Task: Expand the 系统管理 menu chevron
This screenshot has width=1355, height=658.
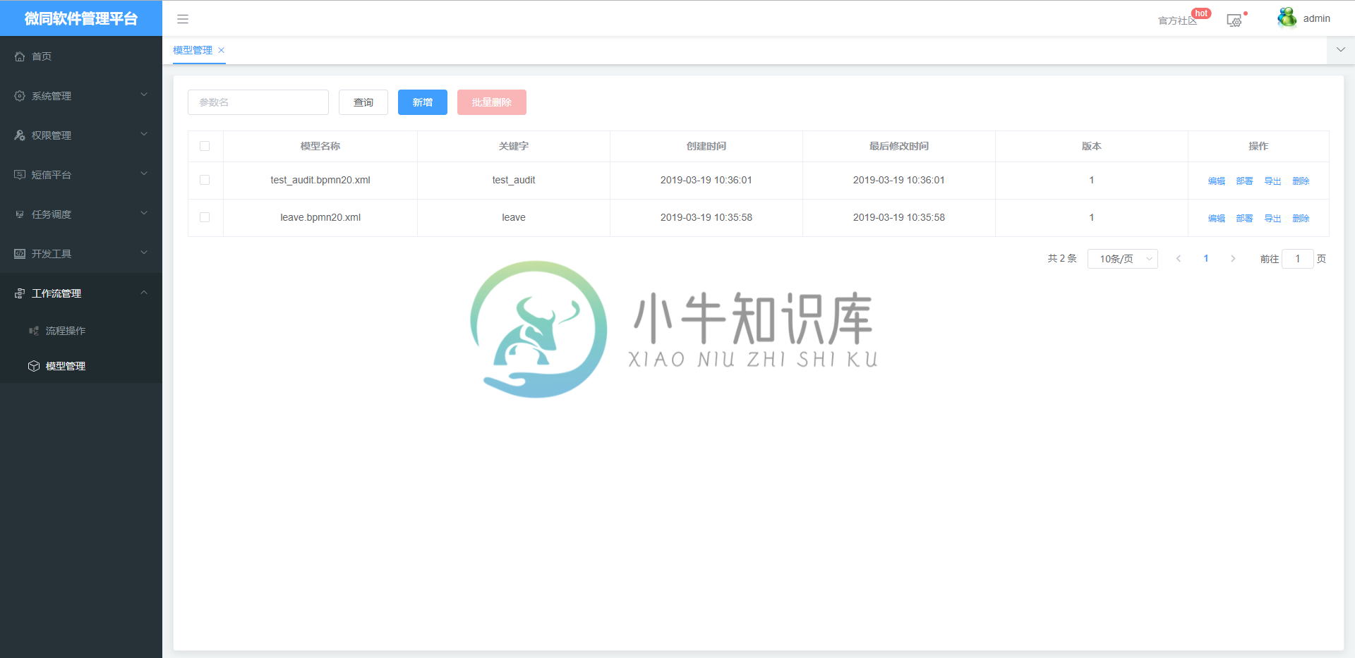Action: coord(144,95)
